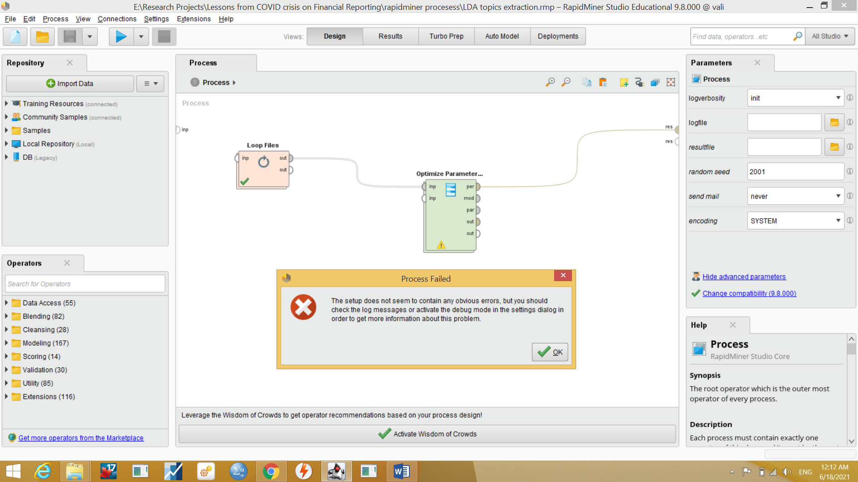Click the Import Data button
858x482 pixels.
[x=70, y=83]
